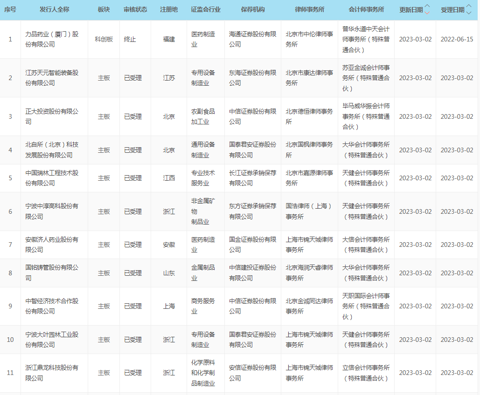Open 国铭铸管股份有限公司 entry
This screenshot has height=395, width=480.
click(x=52, y=273)
